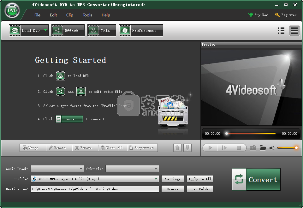
Task: Open the Tools menu
Action: [87, 15]
